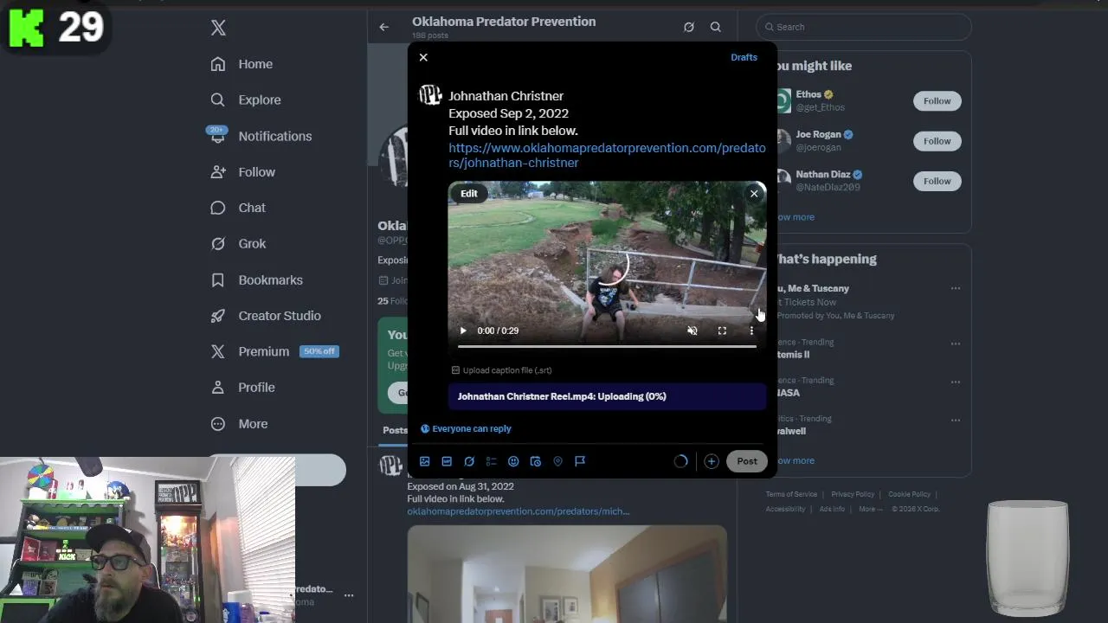The image size is (1108, 623).
Task: Go back using the header arrow
Action: pos(384,27)
